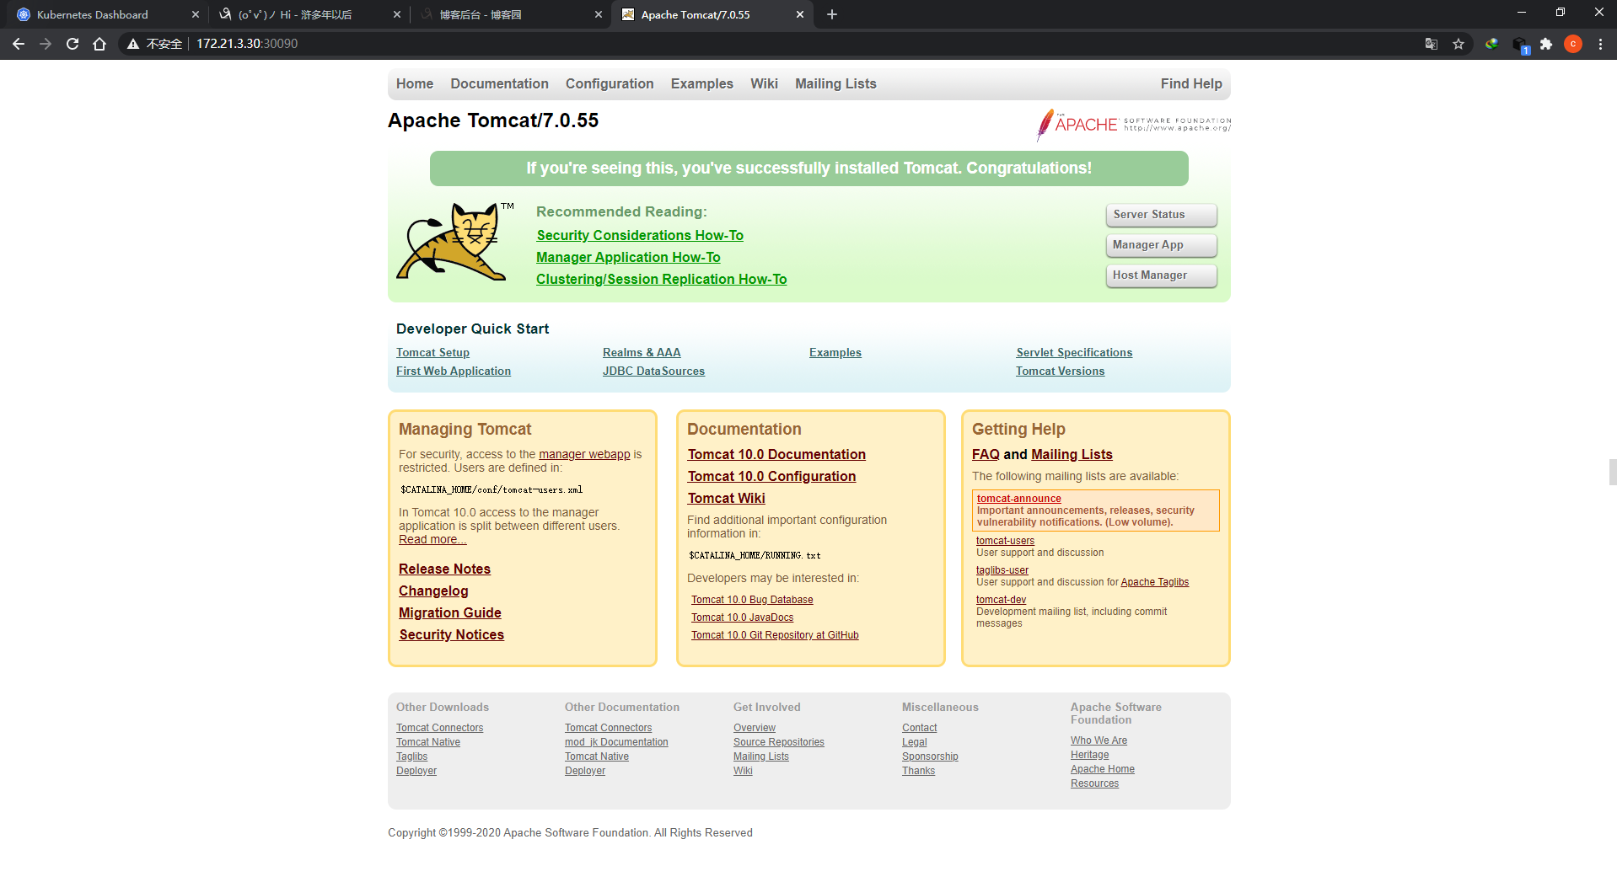Image resolution: width=1617 pixels, height=882 pixels.
Task: Open the Tomcat Setup link
Action: [432, 353]
